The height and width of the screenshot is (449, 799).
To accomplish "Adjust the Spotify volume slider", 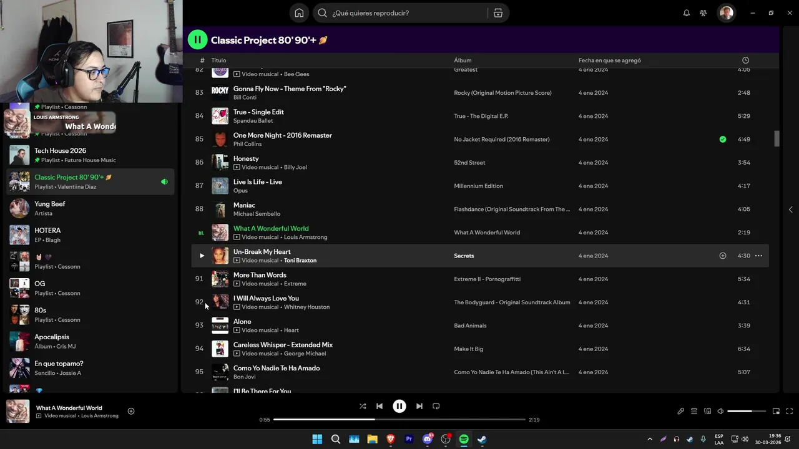I will 747,411.
